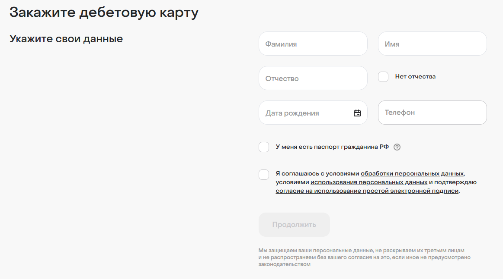Click the question mark help icon near passport
Screen dimensions: 503x279
[397, 147]
